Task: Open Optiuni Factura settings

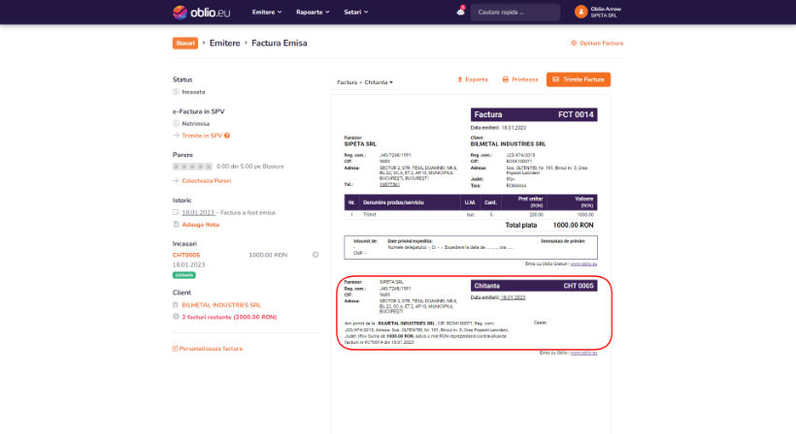Action: [x=597, y=43]
